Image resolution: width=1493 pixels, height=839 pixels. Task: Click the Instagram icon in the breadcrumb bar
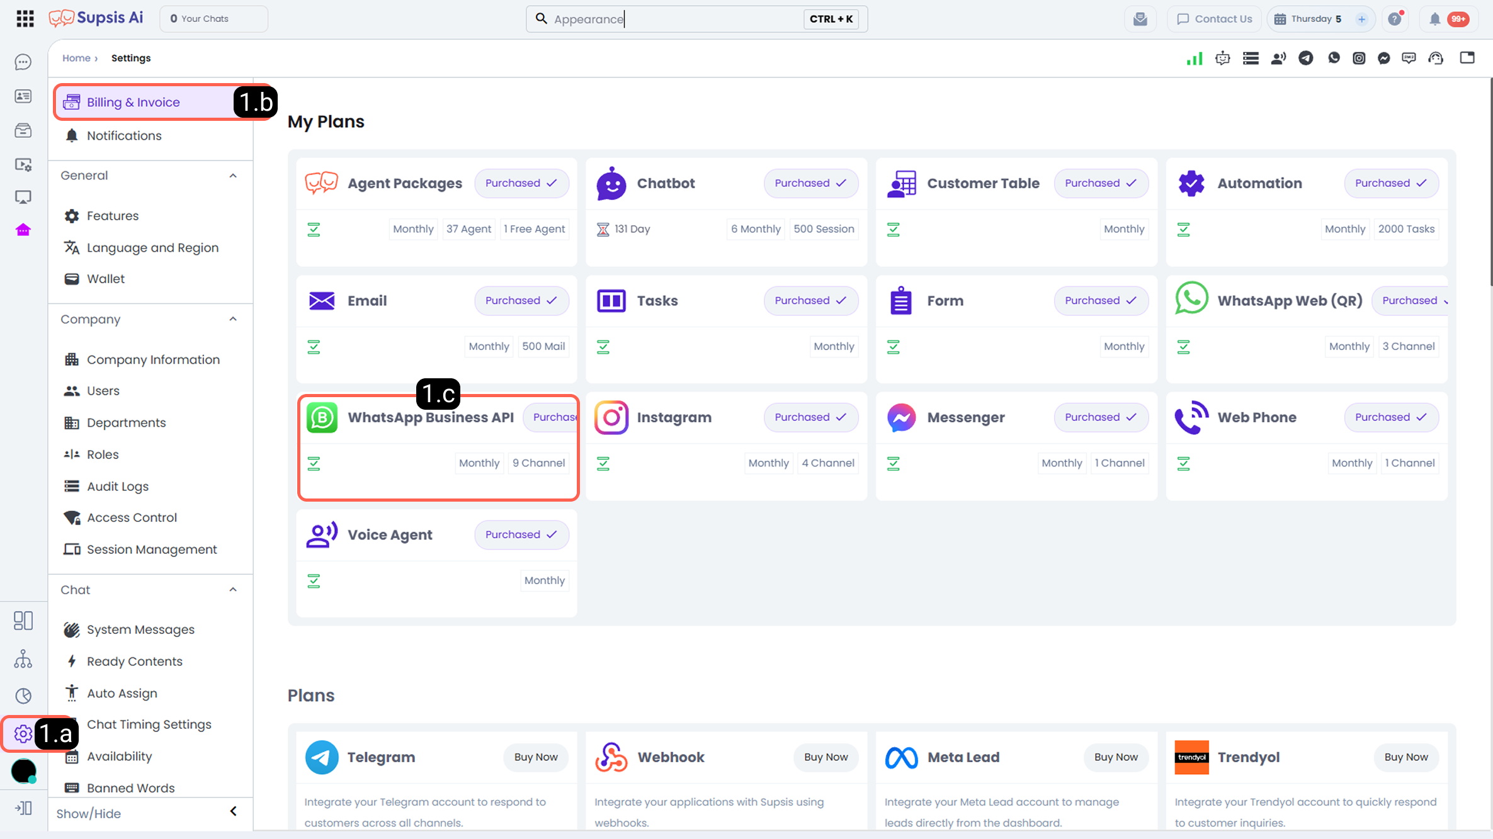pyautogui.click(x=1359, y=59)
